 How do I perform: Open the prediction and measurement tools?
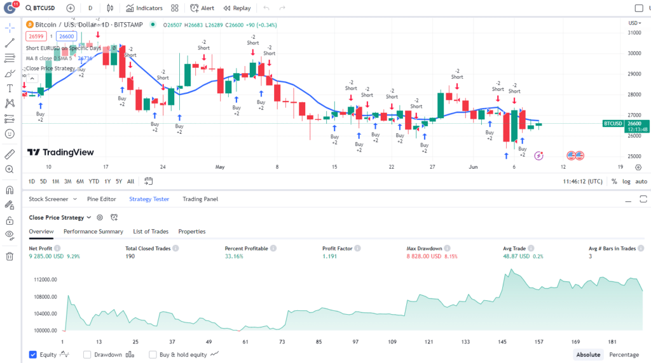pyautogui.click(x=10, y=119)
